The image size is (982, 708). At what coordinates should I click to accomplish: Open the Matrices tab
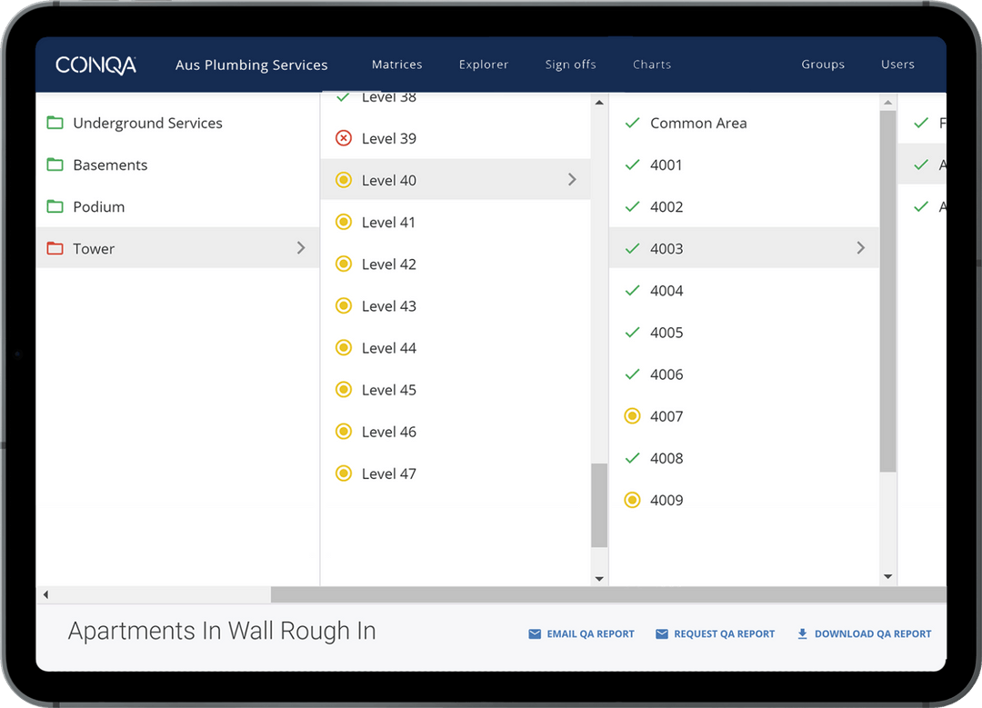[x=396, y=65]
